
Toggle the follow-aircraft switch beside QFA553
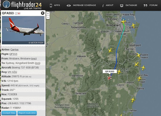pyautogui.click(x=18, y=13)
